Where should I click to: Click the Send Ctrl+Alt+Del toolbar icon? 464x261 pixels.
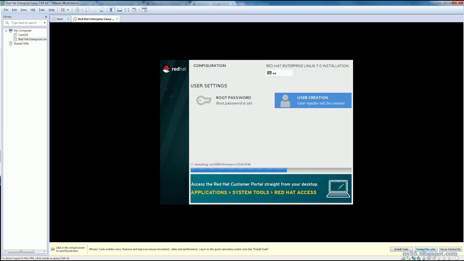(77, 10)
